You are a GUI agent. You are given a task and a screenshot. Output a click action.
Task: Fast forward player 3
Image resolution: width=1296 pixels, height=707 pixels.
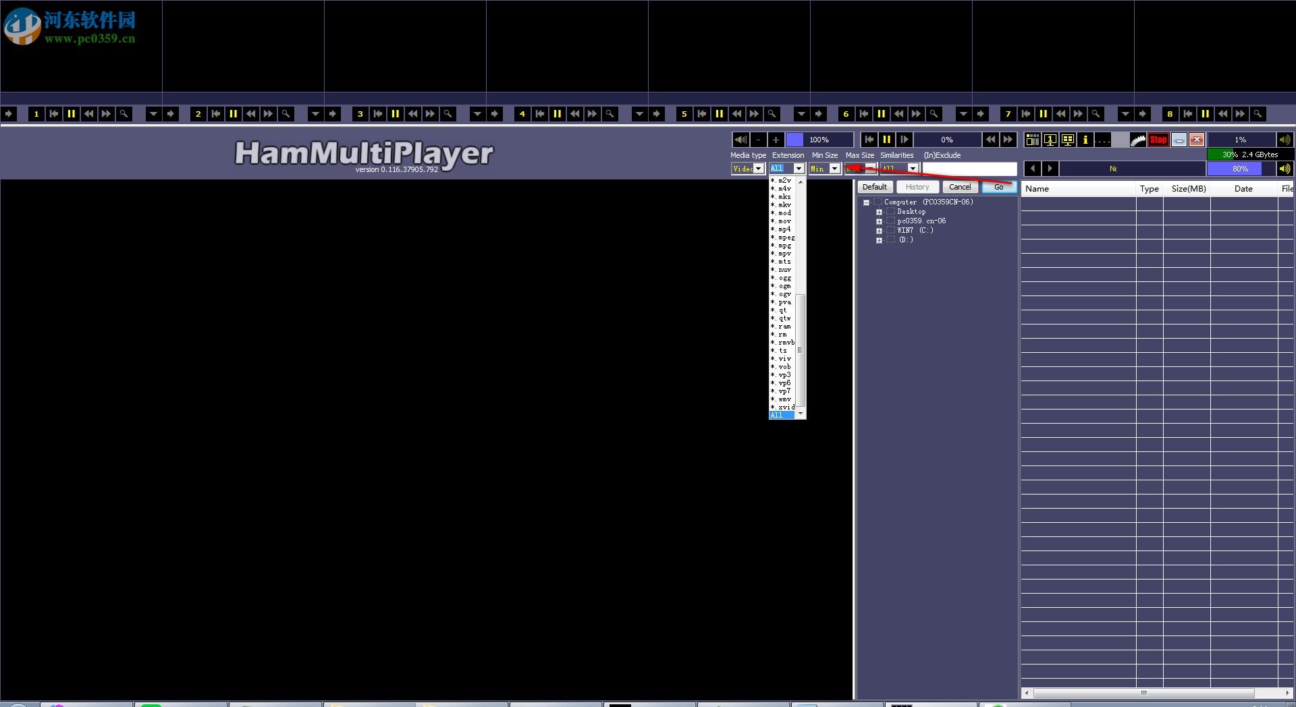pyautogui.click(x=430, y=114)
